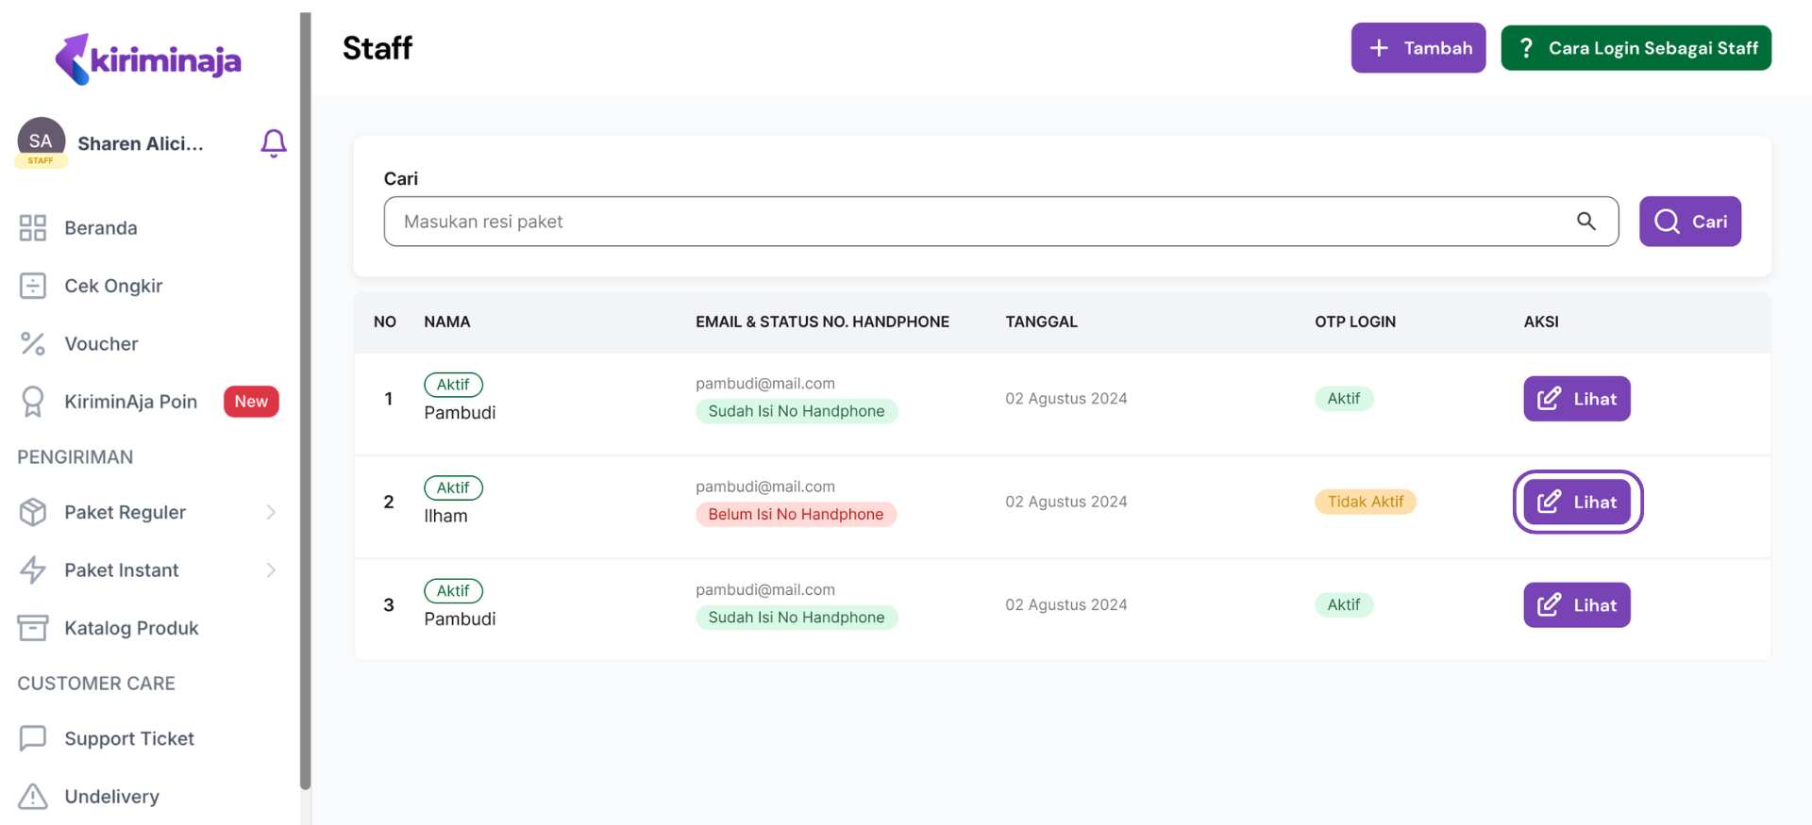
Task: Click Lihat for Ilham row
Action: [1577, 502]
